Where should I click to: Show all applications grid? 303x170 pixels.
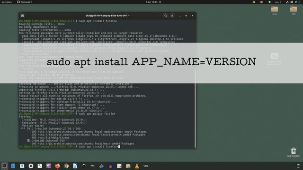(299, 166)
